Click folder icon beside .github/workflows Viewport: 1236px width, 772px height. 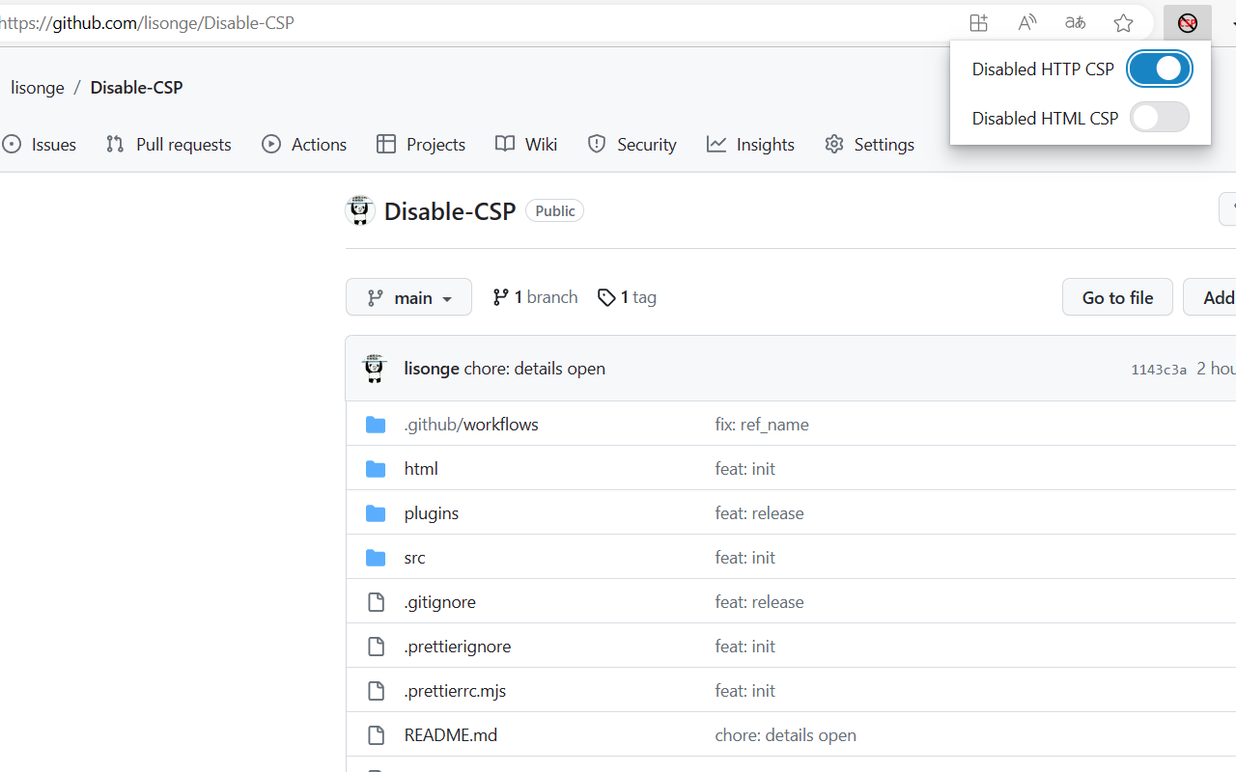pyautogui.click(x=376, y=425)
